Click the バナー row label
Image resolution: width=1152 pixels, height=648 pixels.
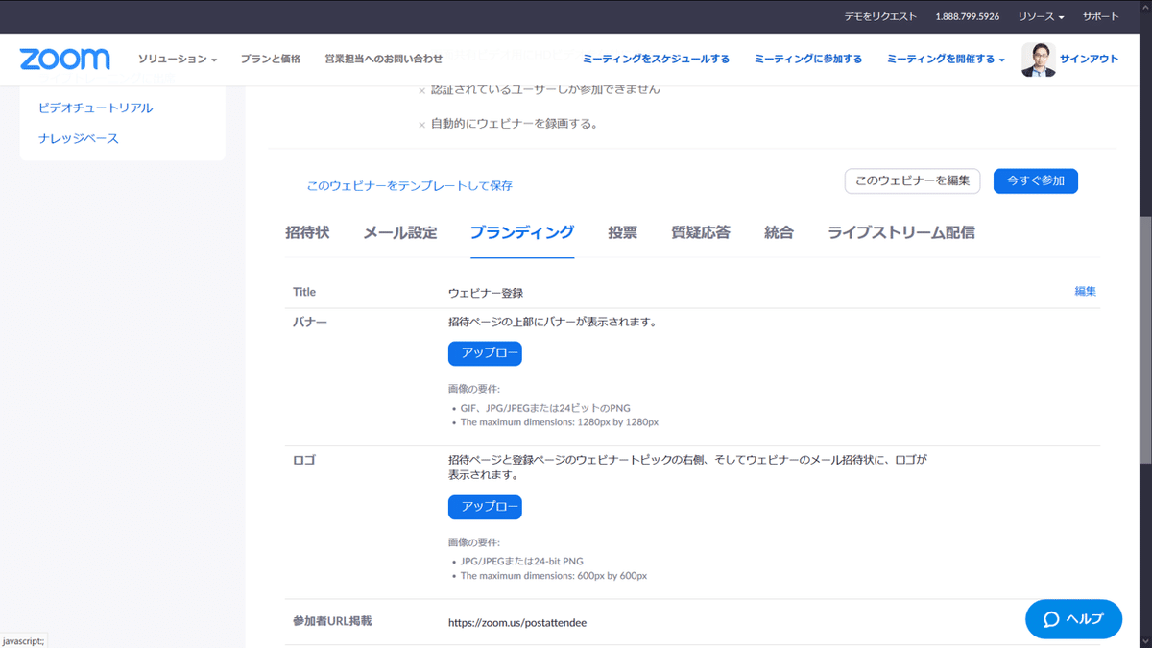310,323
